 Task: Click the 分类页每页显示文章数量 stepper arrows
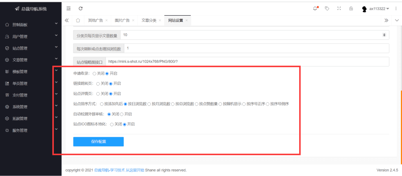pyautogui.click(x=384, y=35)
